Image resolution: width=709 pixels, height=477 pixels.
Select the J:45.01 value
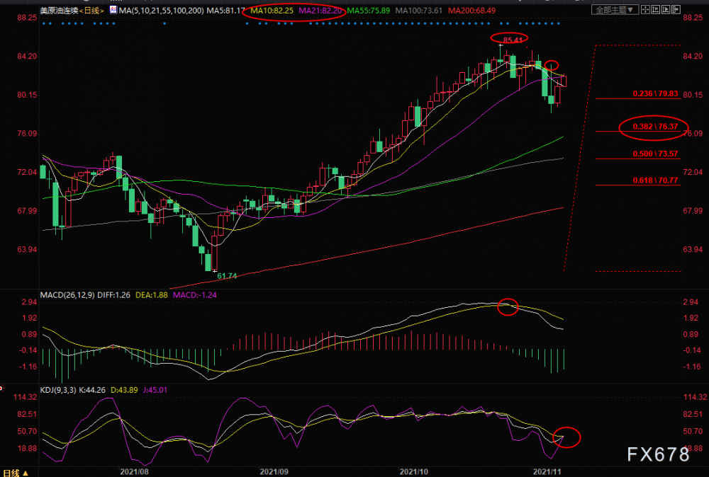155,390
